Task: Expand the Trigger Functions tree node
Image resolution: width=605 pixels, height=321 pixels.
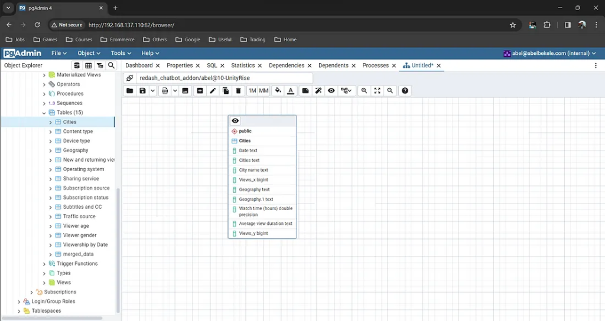Action: coord(44,264)
